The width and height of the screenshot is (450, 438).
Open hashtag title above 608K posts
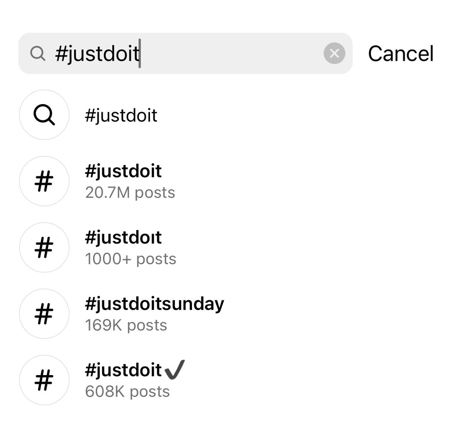coord(123,370)
